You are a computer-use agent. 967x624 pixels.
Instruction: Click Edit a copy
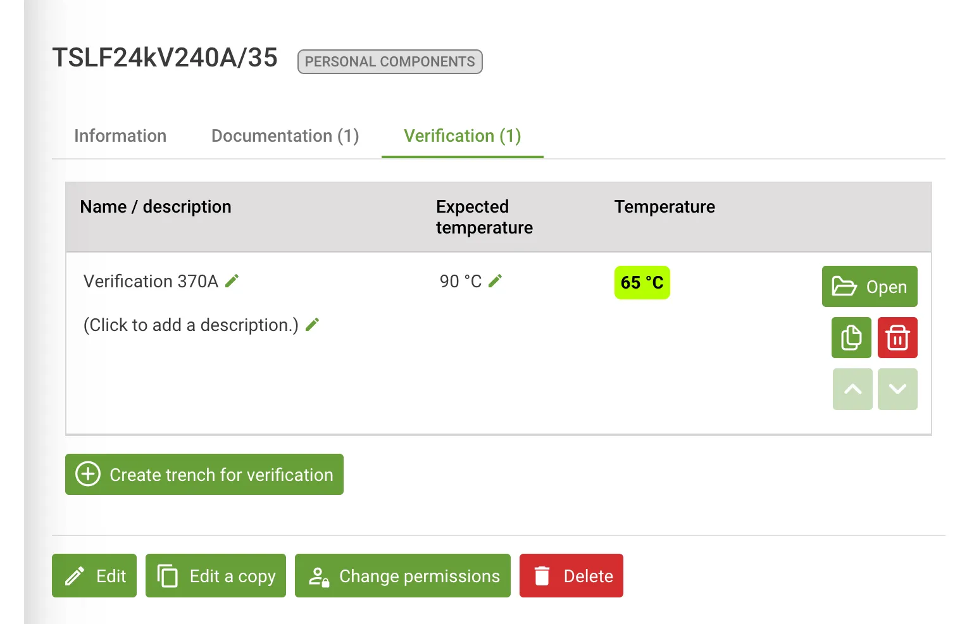point(215,575)
